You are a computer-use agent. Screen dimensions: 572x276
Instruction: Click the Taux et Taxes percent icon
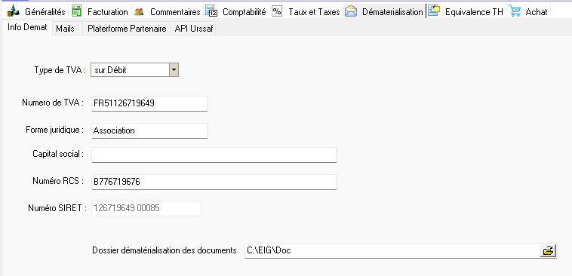(x=277, y=11)
